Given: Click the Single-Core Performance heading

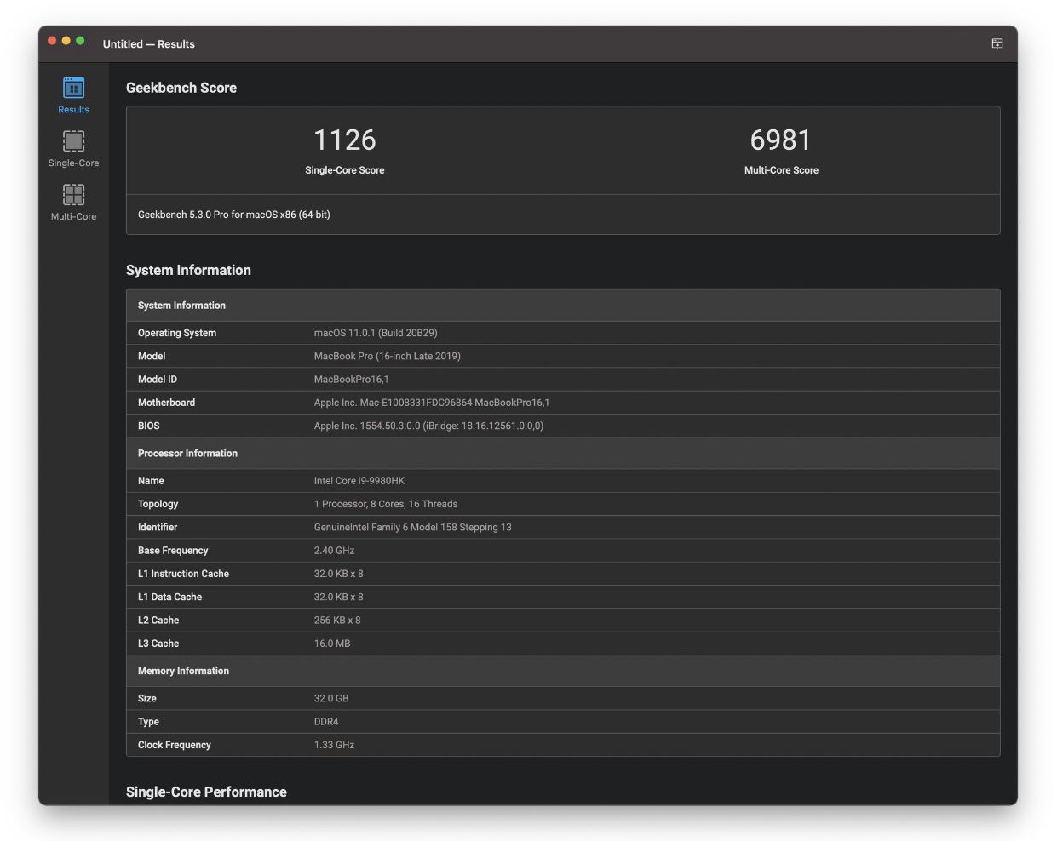Looking at the screenshot, I should 206,792.
